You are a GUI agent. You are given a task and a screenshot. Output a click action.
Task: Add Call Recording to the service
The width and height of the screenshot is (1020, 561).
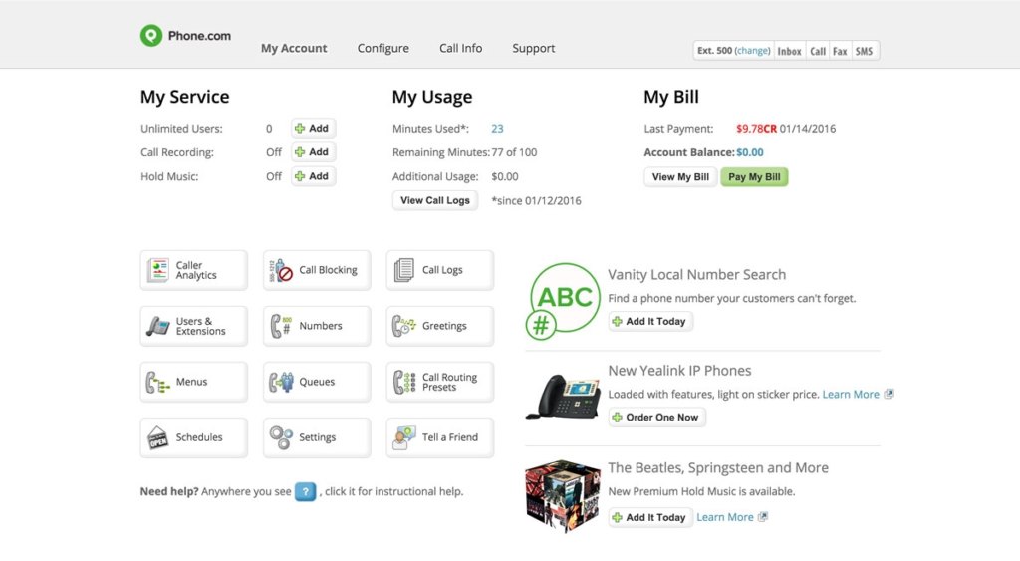(313, 152)
